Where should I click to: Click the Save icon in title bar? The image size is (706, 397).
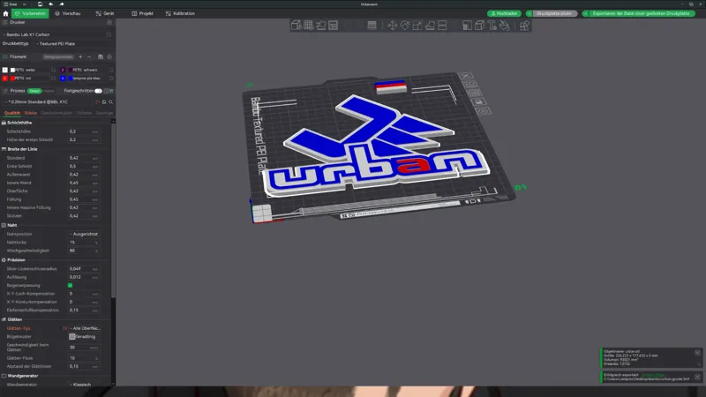click(40, 4)
